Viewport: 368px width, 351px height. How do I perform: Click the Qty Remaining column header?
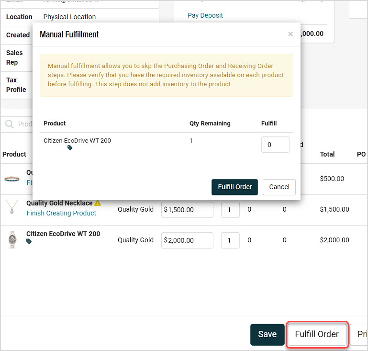pyautogui.click(x=210, y=124)
